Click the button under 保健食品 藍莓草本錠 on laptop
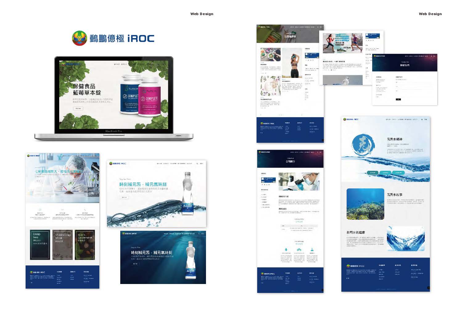 pyautogui.click(x=78, y=109)
